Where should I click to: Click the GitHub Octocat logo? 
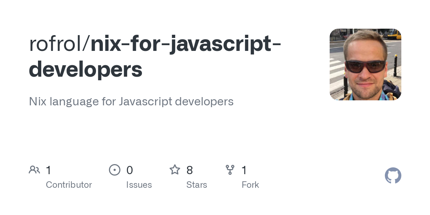click(393, 176)
